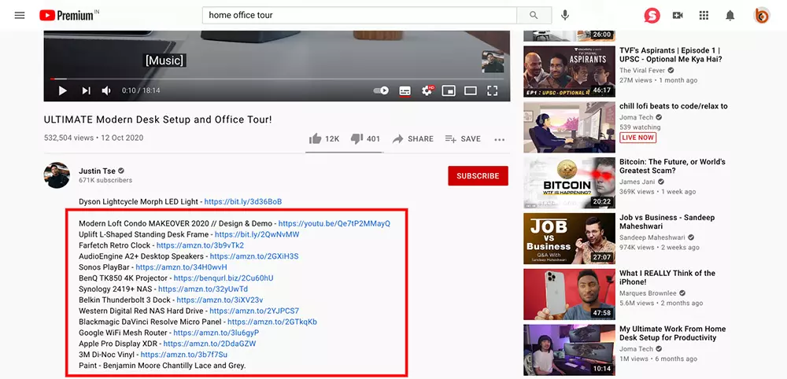787x379 pixels.
Task: Open Sonos PlayBar link
Action: click(x=181, y=267)
